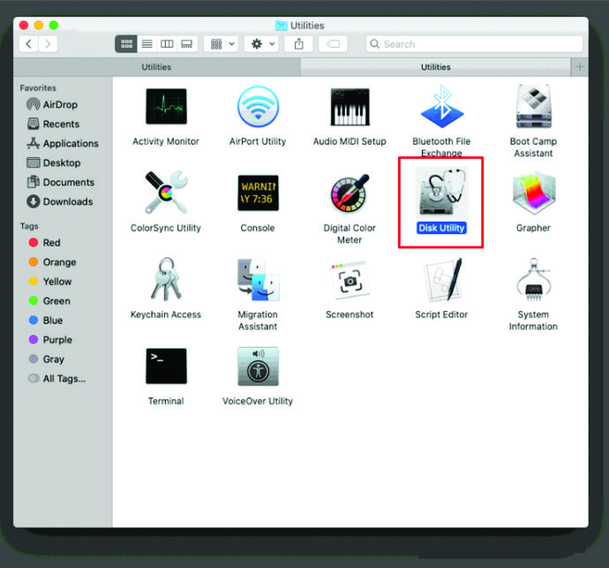Select the Digital Color Meter icon

[350, 193]
